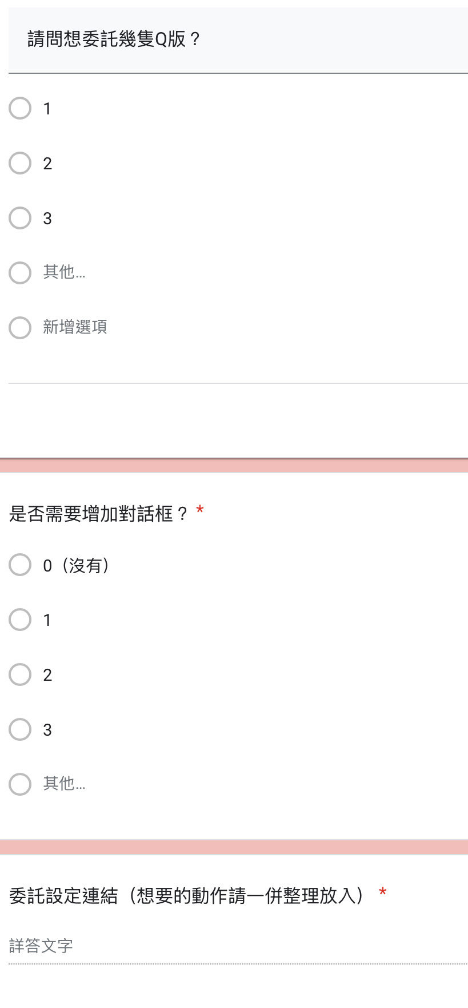Select option 1 for Q版 quantity
The image size is (468, 1008).
[20, 108]
